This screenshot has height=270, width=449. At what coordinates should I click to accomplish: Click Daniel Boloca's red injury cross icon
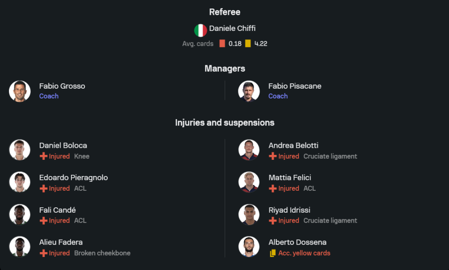[44, 156]
